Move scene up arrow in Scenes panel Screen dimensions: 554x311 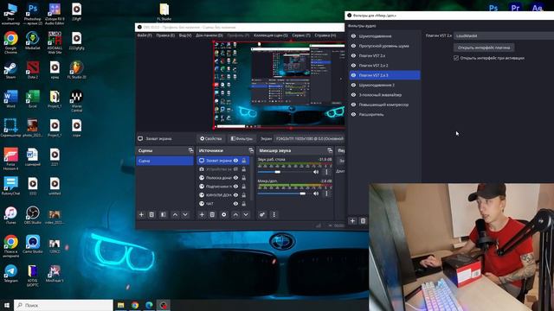[175, 214]
